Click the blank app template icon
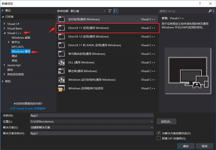The width and height of the screenshot is (216, 150). coord(62,19)
